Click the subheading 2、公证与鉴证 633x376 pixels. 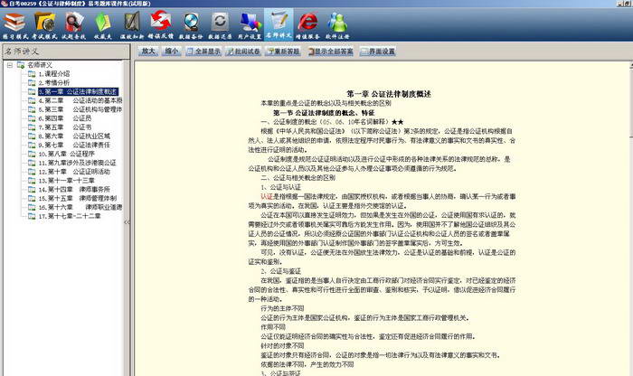click(280, 271)
